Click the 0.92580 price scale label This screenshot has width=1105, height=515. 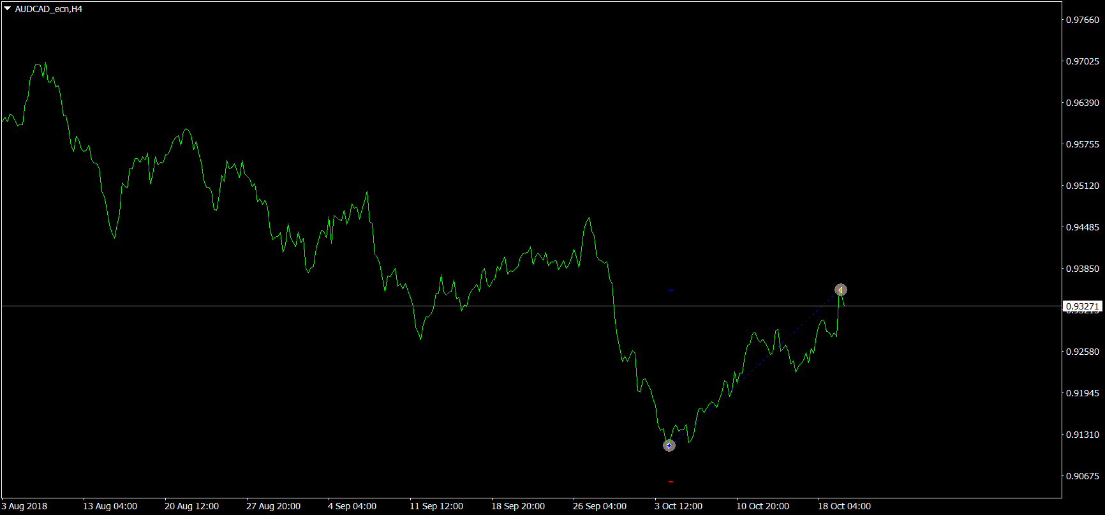pyautogui.click(x=1083, y=352)
